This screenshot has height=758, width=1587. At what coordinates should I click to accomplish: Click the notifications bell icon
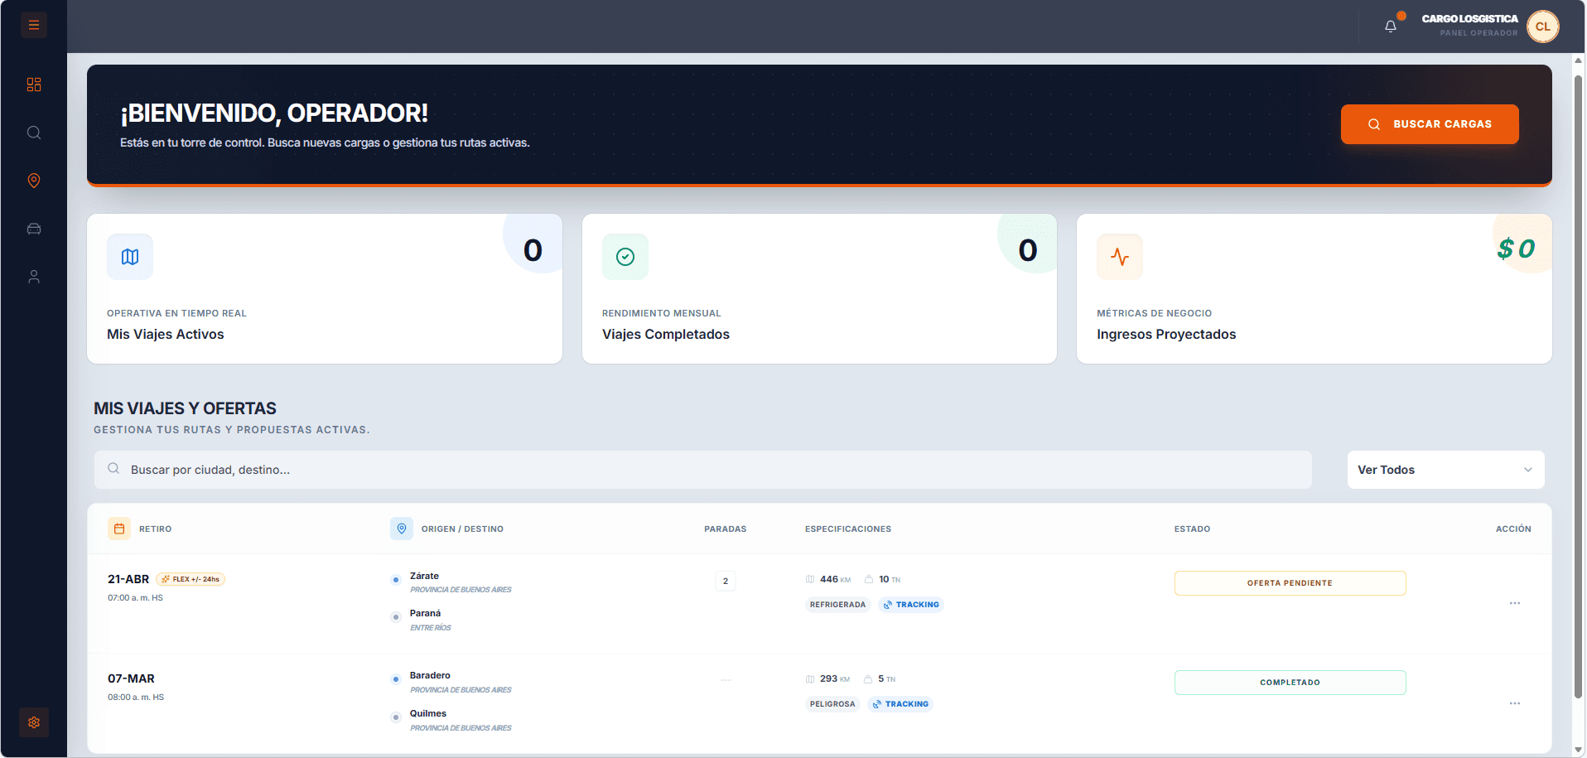click(x=1391, y=27)
